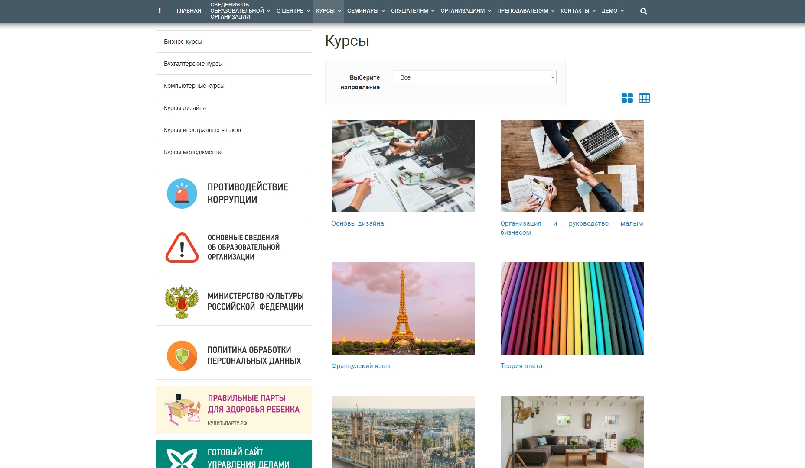Expand the Преподавателям dropdown menu
The image size is (805, 468).
pos(525,11)
